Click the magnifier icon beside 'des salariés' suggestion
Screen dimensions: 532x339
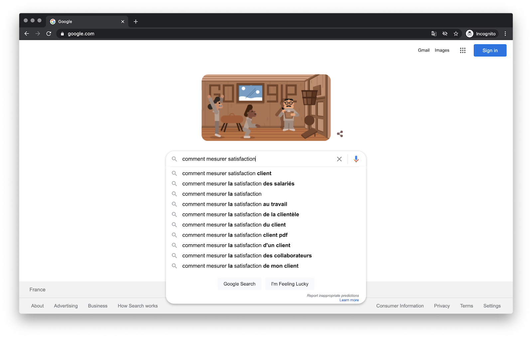[174, 184]
